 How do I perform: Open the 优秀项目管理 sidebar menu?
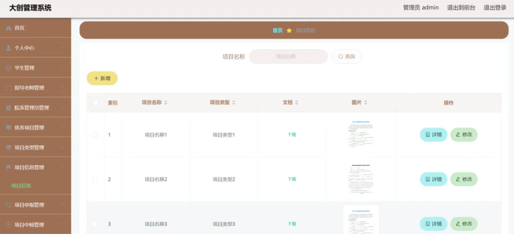click(x=35, y=128)
